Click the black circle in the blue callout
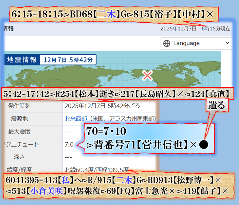This screenshot has height=205, width=239. coord(204,145)
